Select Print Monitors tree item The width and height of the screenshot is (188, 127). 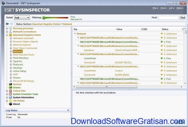click(21, 58)
